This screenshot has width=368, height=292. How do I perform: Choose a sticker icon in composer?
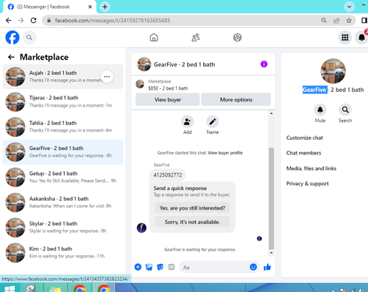160,267
